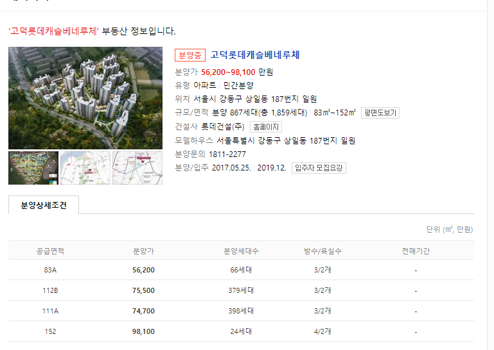This screenshot has width=494, height=350.
Task: View the main aerial complex image
Action: click(85, 98)
